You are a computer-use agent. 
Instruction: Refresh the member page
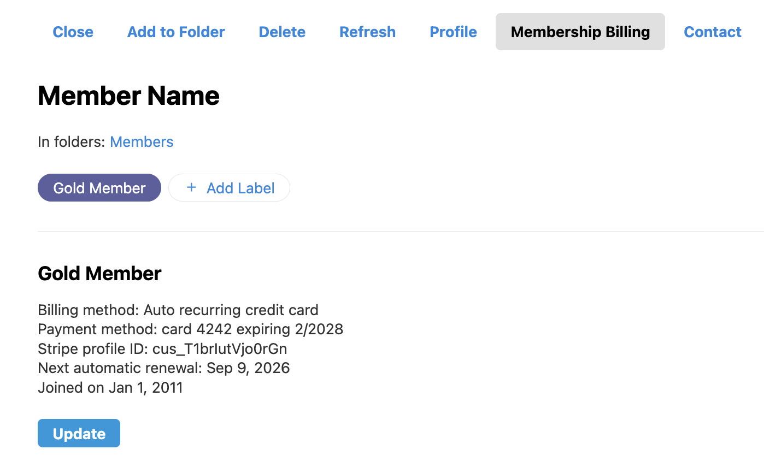pyautogui.click(x=367, y=32)
